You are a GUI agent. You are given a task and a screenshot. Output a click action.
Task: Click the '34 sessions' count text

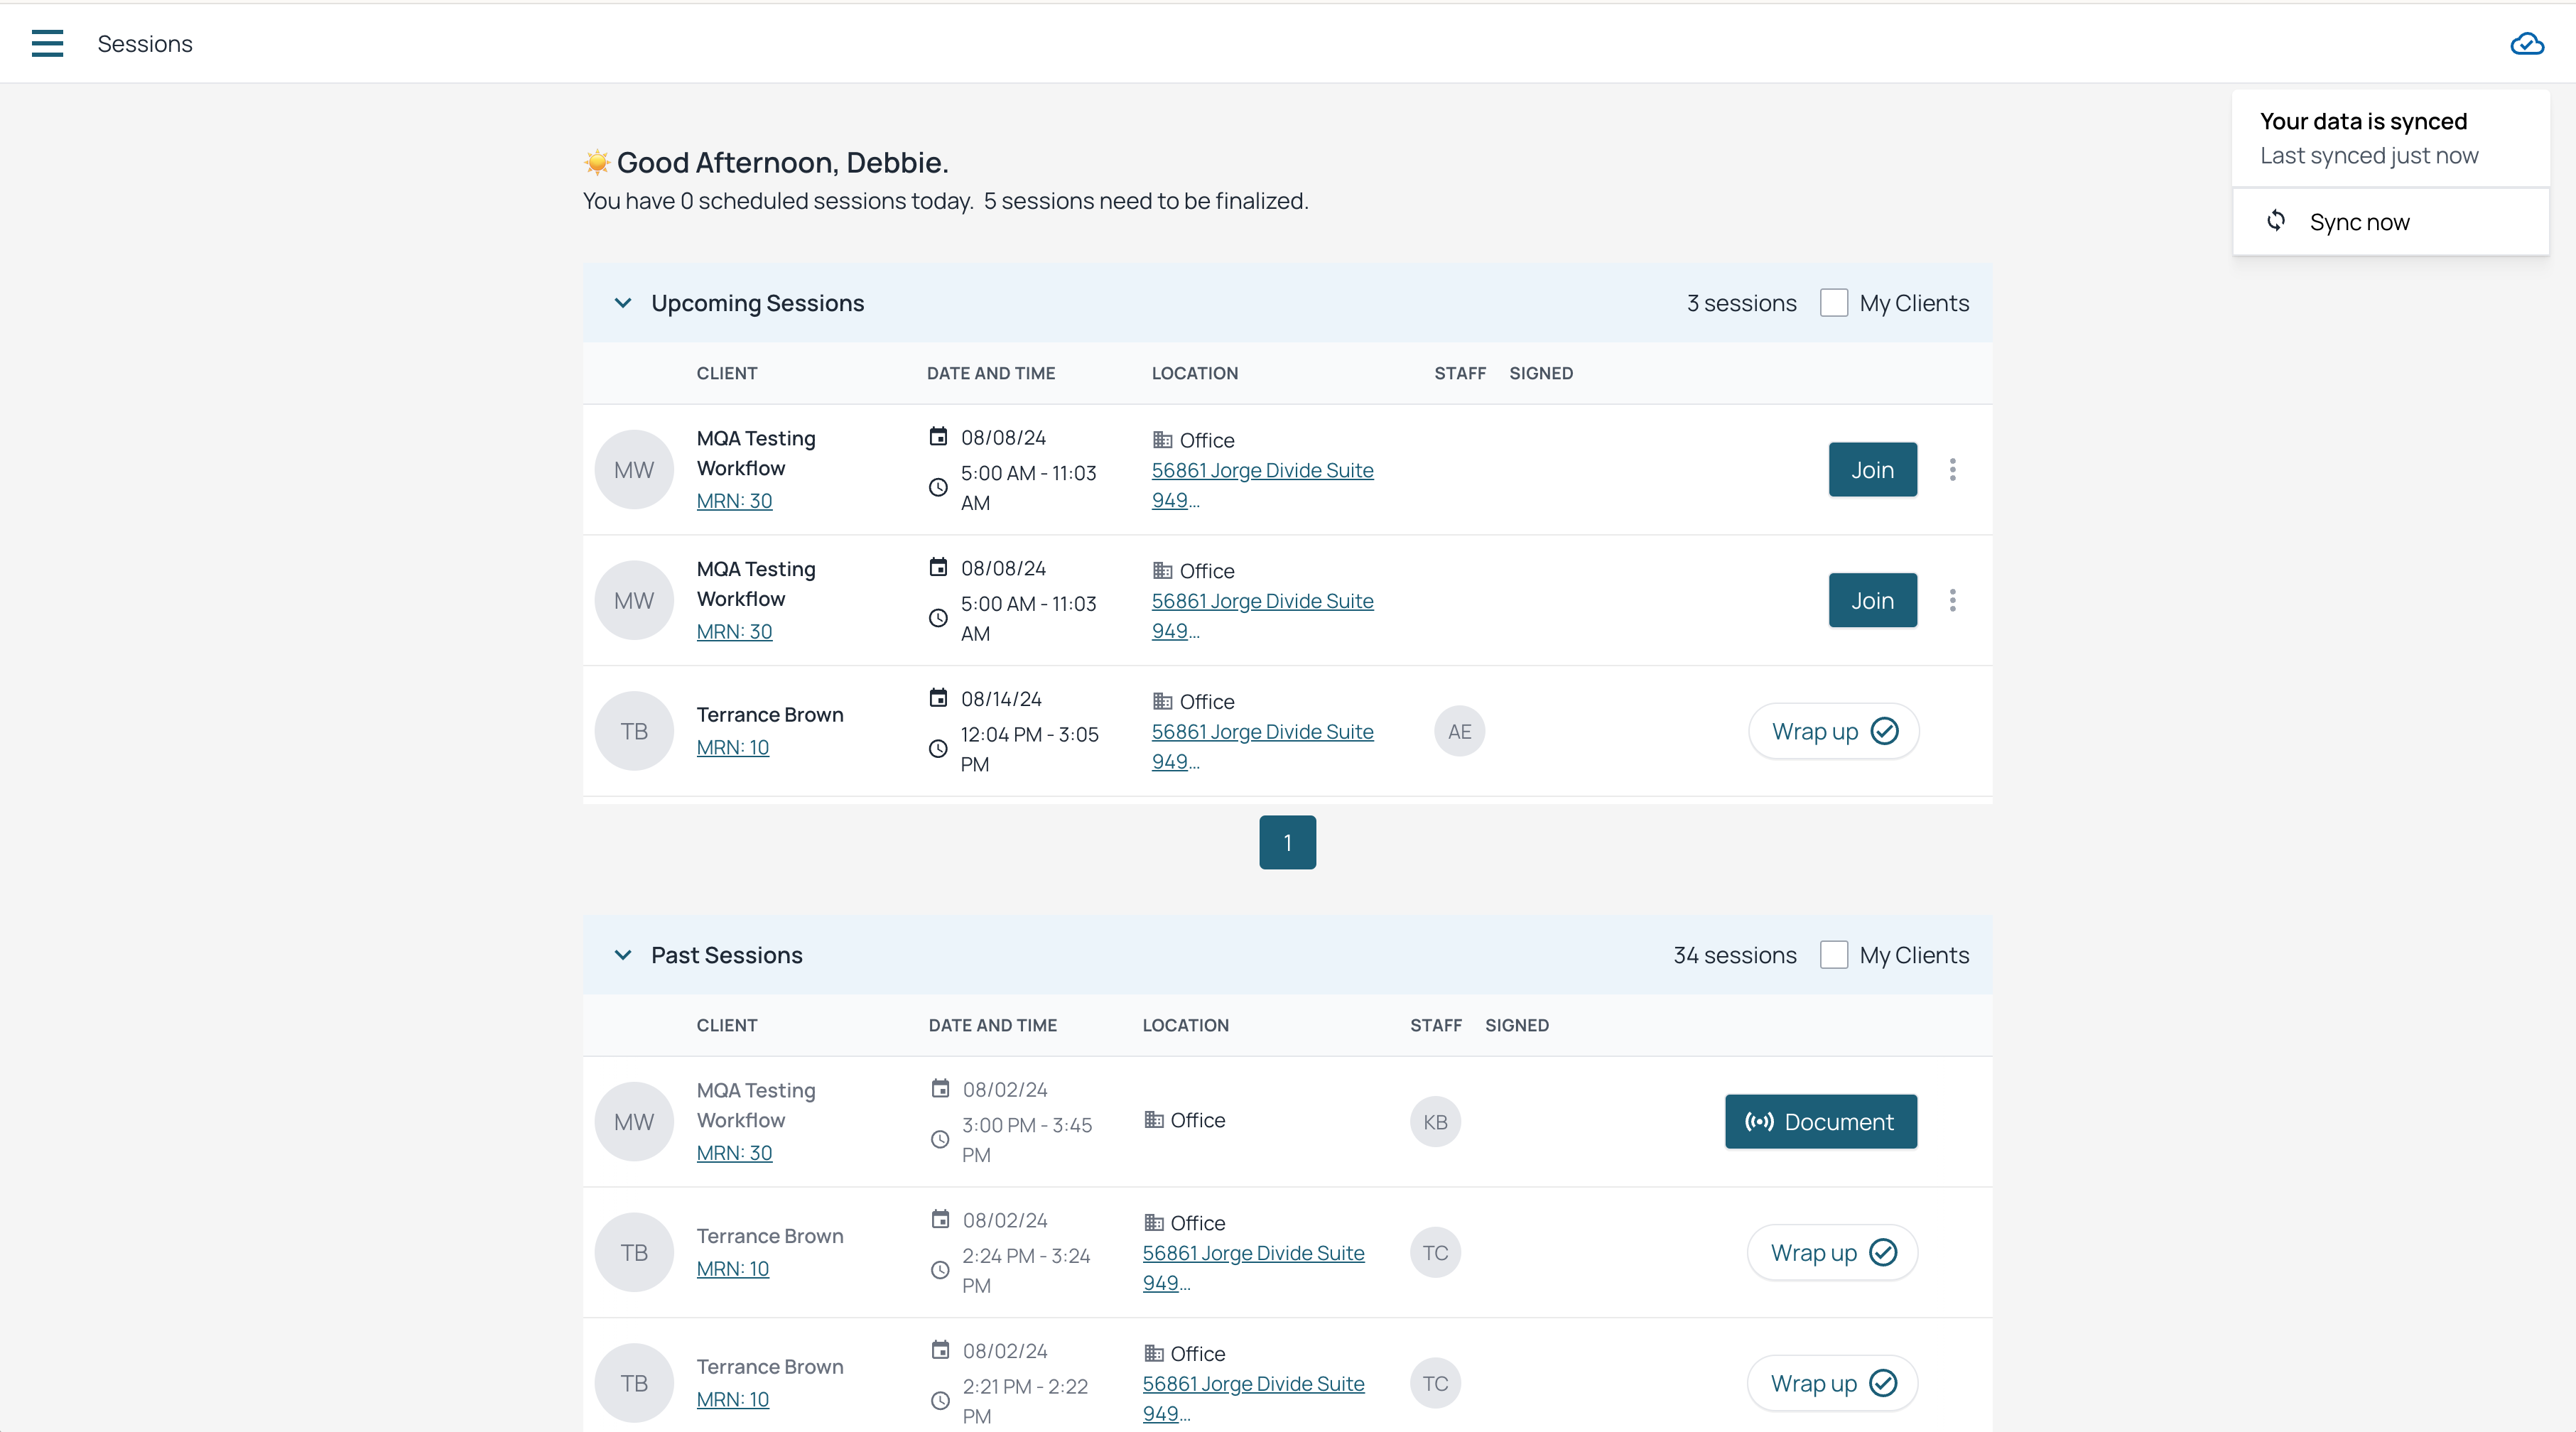pyautogui.click(x=1735, y=955)
